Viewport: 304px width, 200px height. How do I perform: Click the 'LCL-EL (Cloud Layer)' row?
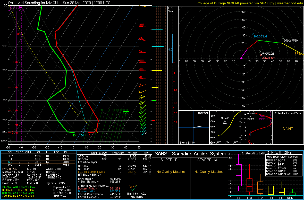click(x=114, y=172)
